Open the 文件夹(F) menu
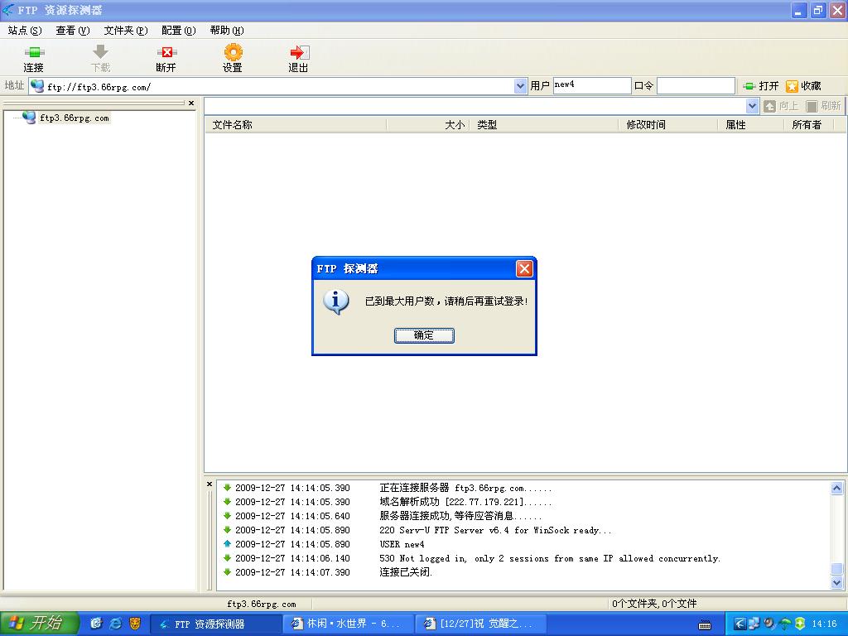Viewport: 848px width, 636px height. [126, 31]
